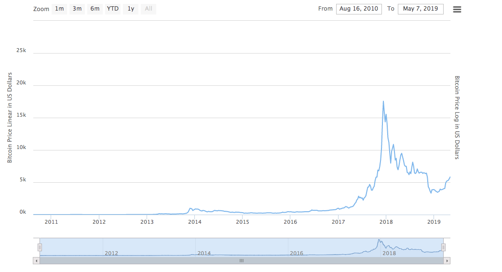The image size is (502, 272).
Task: Select the All zoom range
Action: click(149, 9)
